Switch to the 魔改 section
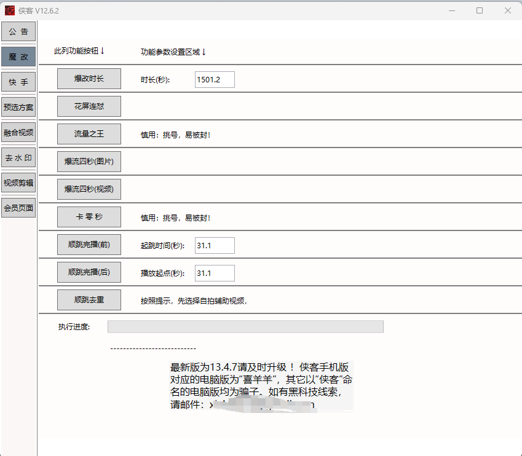The image size is (522, 456). click(18, 57)
